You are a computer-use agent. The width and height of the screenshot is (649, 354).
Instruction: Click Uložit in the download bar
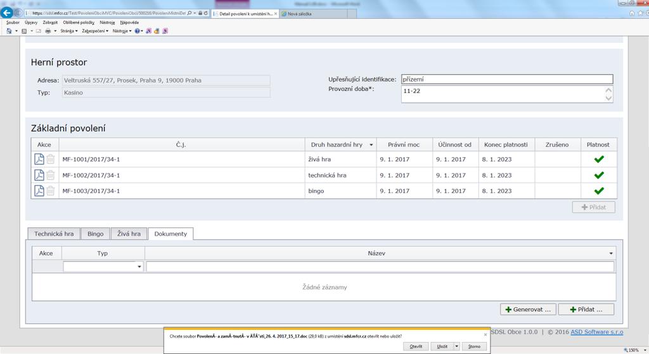pyautogui.click(x=442, y=346)
